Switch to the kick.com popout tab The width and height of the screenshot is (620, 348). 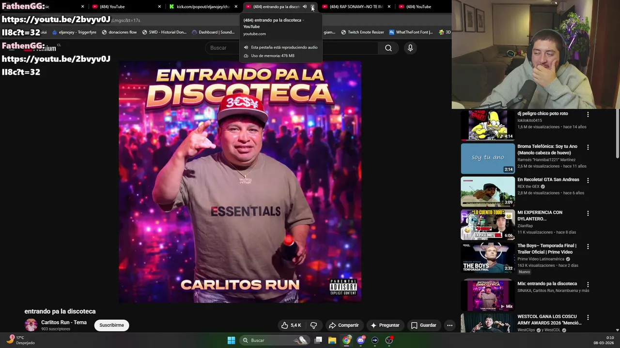pyautogui.click(x=203, y=7)
